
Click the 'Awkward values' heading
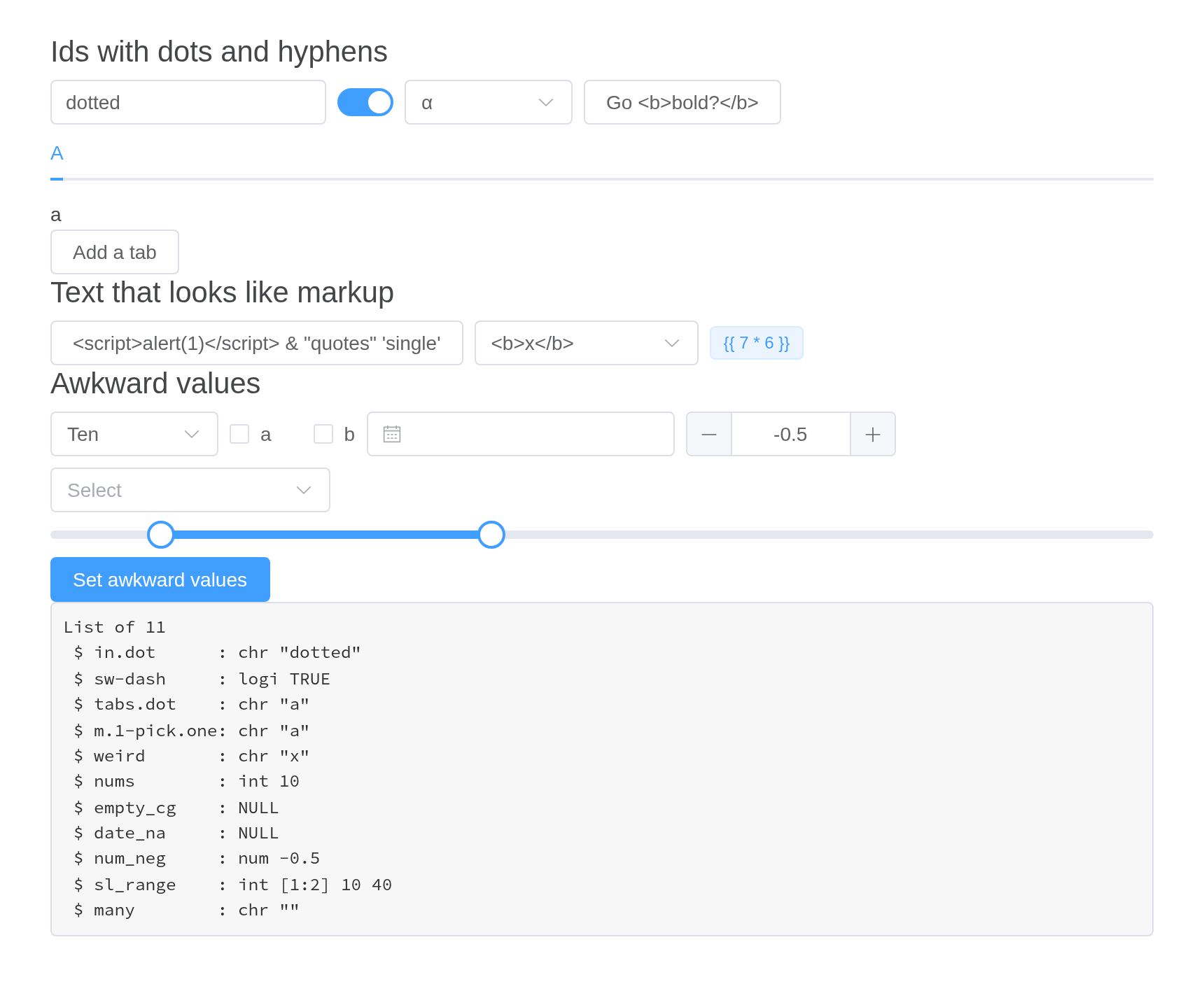pos(155,384)
